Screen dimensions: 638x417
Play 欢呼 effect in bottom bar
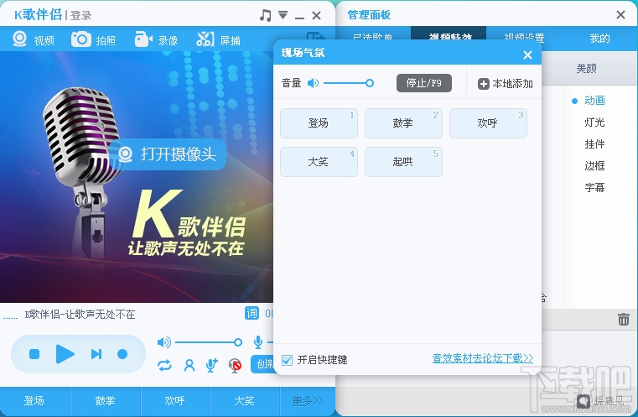(175, 401)
